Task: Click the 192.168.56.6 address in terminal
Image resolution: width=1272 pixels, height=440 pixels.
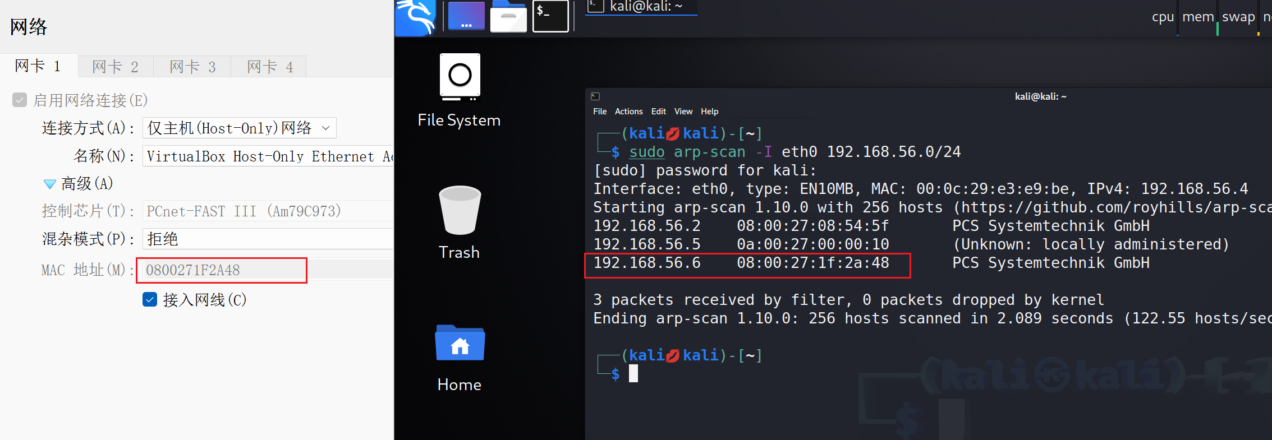Action: pos(647,263)
